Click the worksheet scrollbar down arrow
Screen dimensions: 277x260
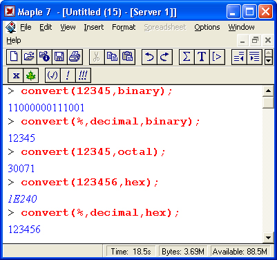tap(268, 238)
